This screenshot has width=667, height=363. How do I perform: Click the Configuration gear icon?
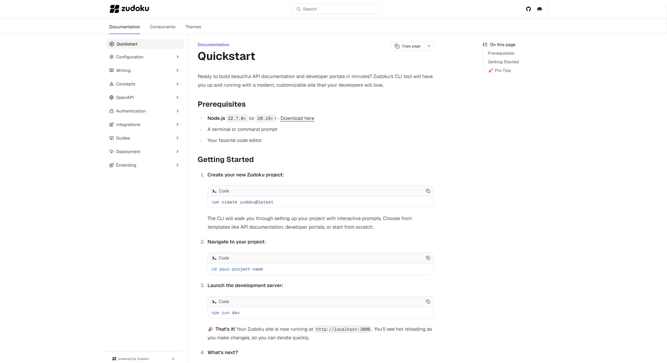[x=111, y=57]
